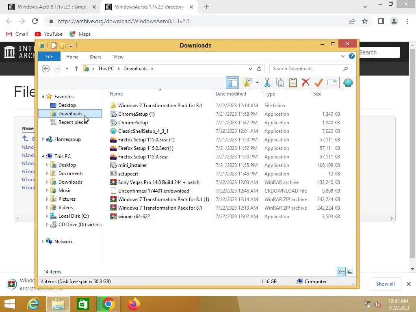The height and width of the screenshot is (312, 416).
Task: Select Music folder in navigation tree
Action: tap(65, 191)
